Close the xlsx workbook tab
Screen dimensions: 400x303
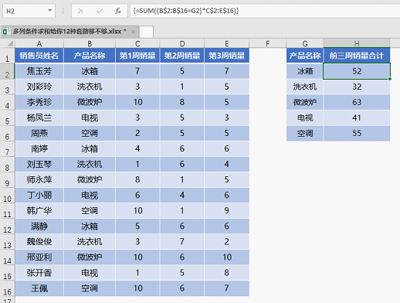point(134,32)
